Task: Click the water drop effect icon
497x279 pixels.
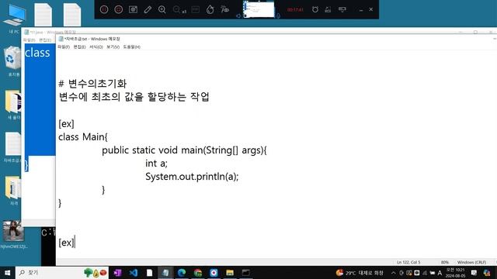Action: (x=210, y=9)
